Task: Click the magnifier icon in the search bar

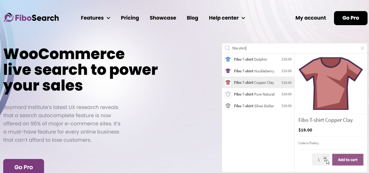Action: 227,48
